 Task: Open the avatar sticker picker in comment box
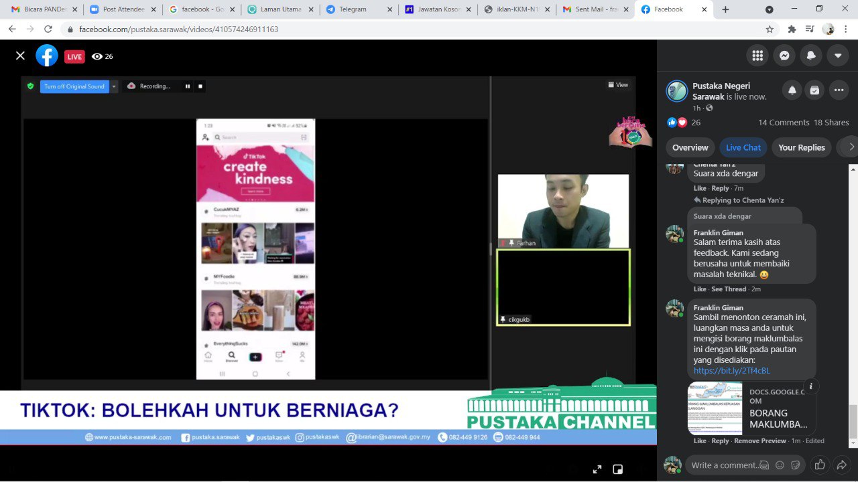[763, 465]
